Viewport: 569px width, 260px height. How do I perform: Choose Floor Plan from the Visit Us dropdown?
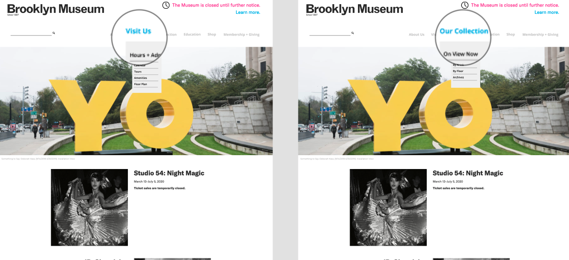pyautogui.click(x=140, y=84)
